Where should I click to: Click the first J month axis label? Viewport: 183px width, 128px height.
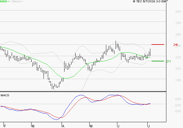click(x=118, y=126)
